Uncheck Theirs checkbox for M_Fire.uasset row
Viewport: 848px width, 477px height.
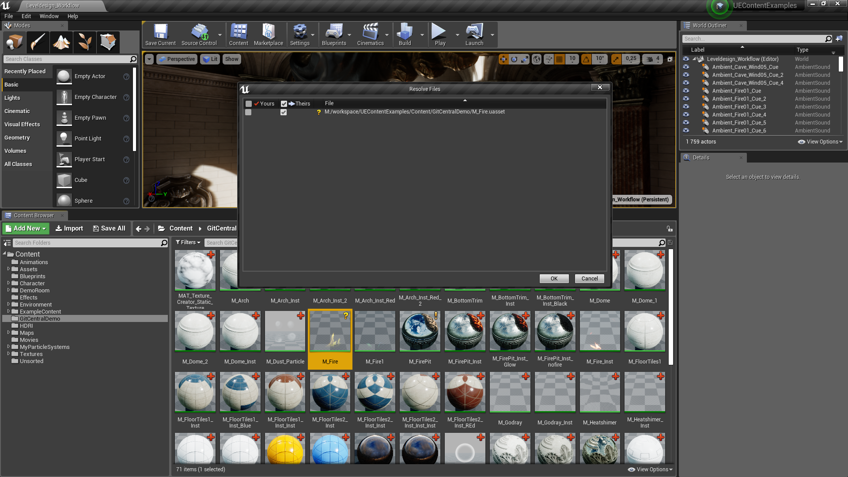point(284,112)
